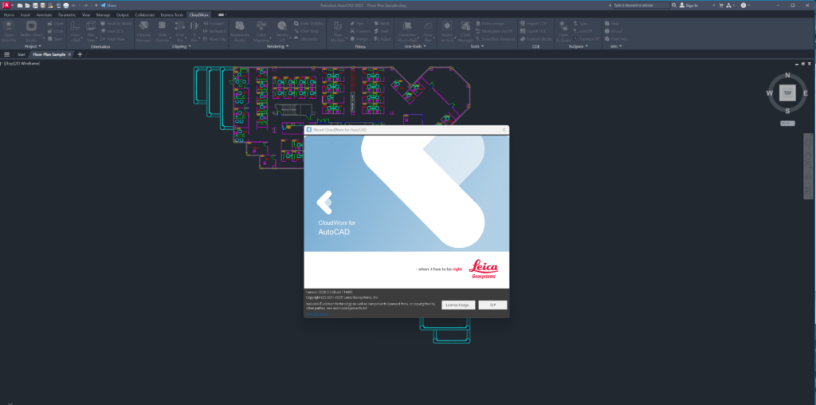Open the AutoCAD application menu

click(x=6, y=6)
